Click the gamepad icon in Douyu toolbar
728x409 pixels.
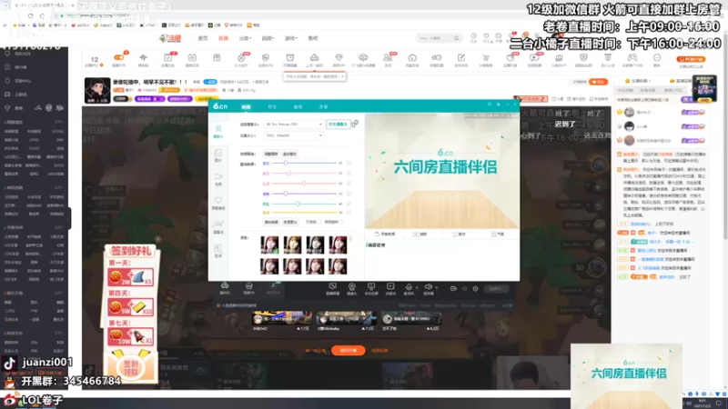pos(632,59)
